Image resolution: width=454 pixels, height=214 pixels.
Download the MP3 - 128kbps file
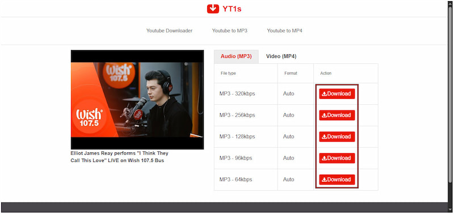[337, 136]
